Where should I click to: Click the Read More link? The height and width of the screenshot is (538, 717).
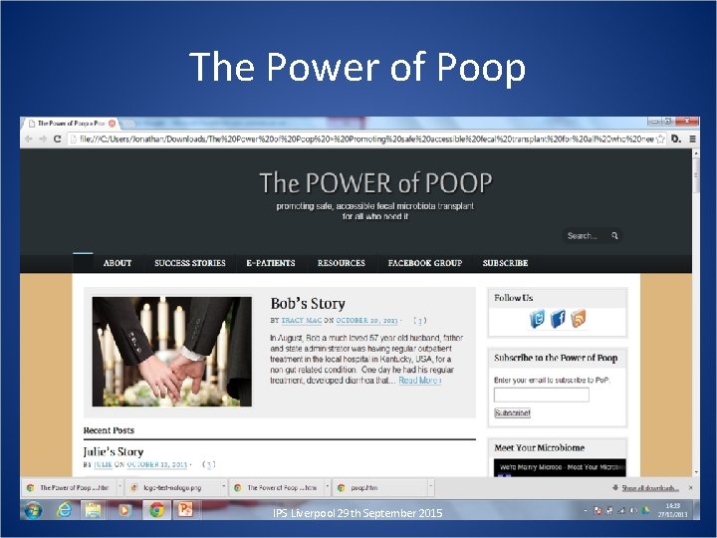(419, 381)
